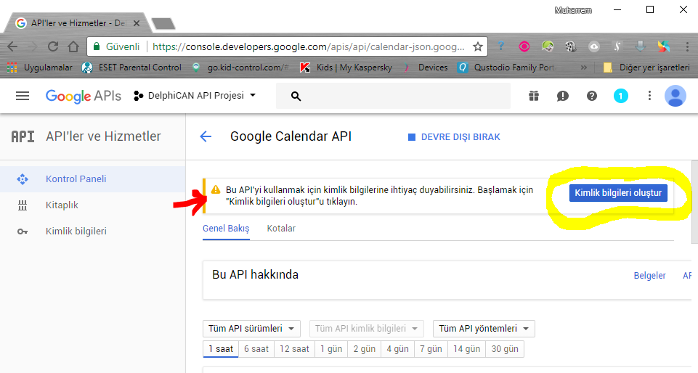
Task: Open the Uygulamalar apps bookmark
Action: [40, 67]
